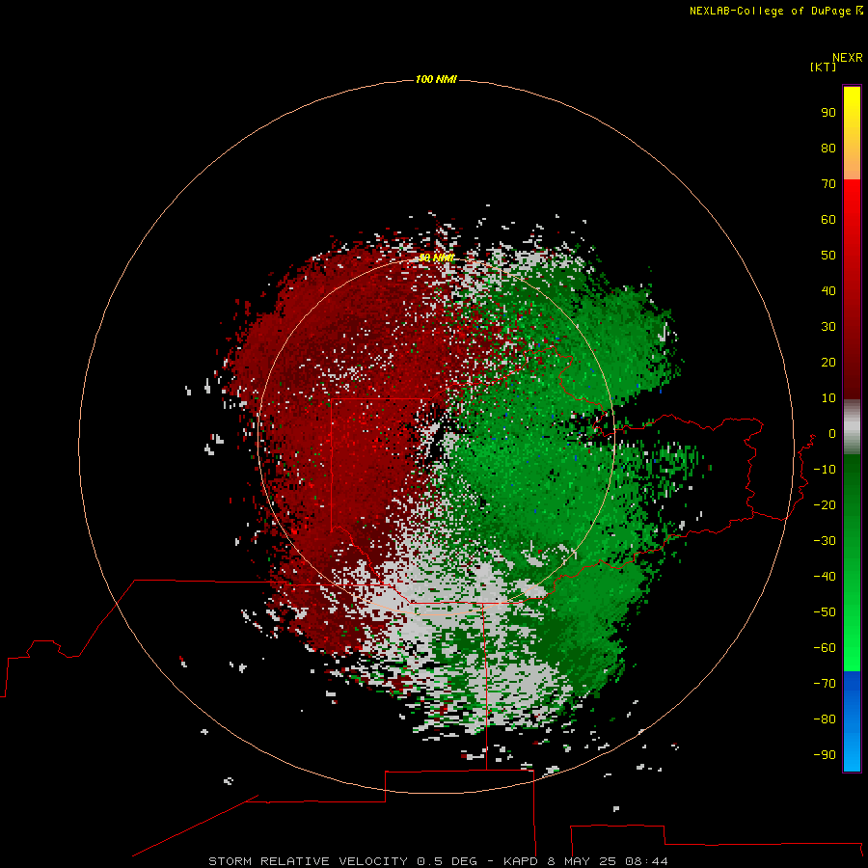Click the -90 knot scale label
The height and width of the screenshot is (868, 868).
[x=825, y=755]
